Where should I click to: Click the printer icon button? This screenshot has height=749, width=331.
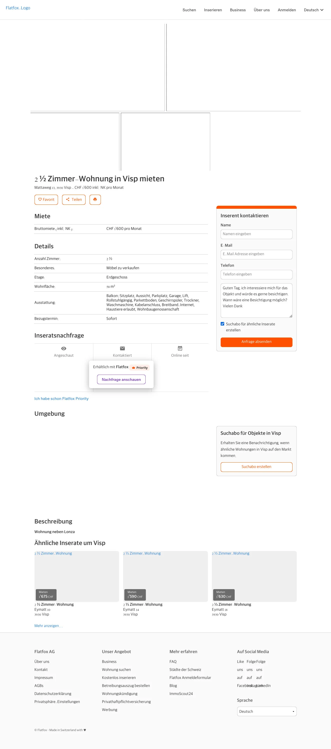[95, 200]
